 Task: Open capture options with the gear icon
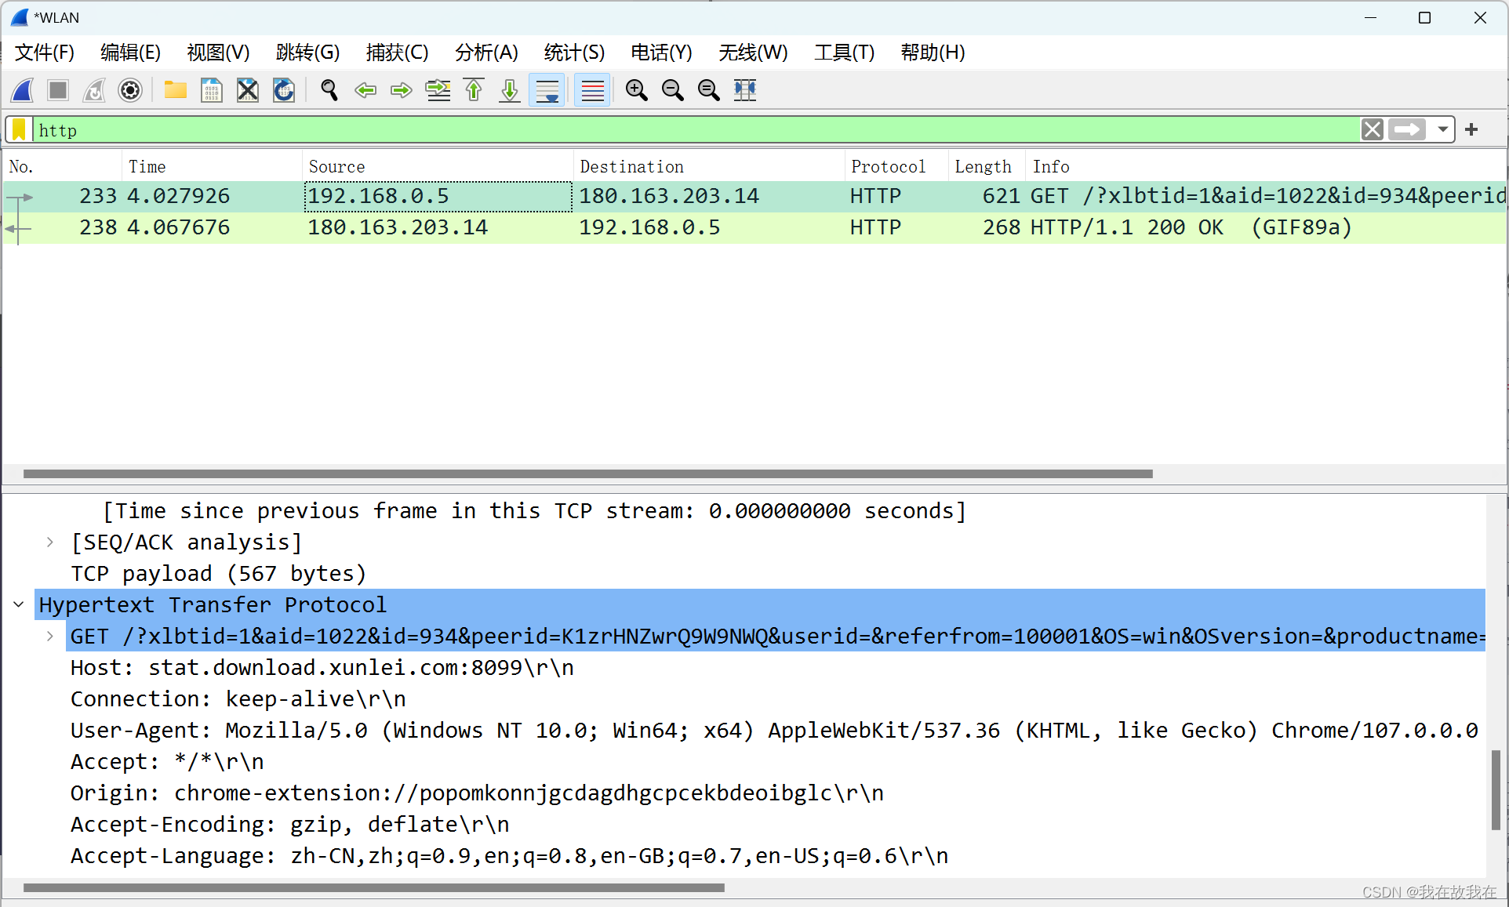129,90
